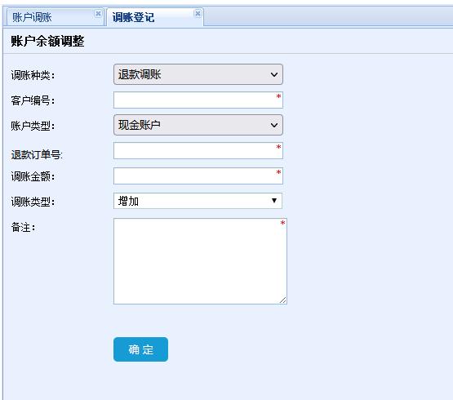Click the 退款订单号 label
The width and height of the screenshot is (453, 400).
pyautogui.click(x=37, y=154)
